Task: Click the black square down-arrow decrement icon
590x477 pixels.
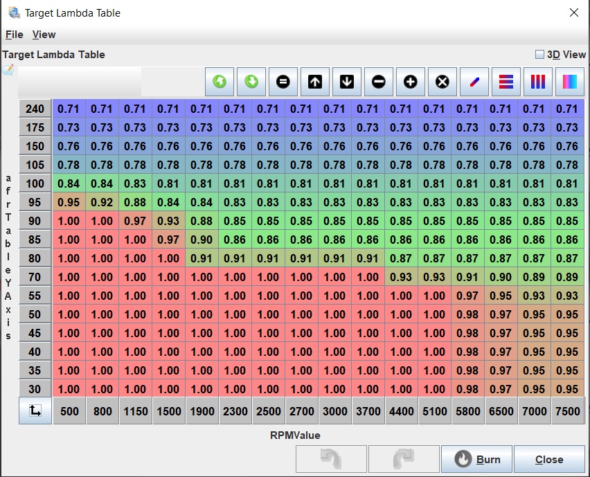Action: (347, 82)
